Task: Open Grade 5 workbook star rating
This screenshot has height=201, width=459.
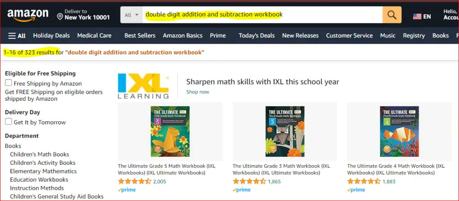Action: pyautogui.click(x=134, y=181)
